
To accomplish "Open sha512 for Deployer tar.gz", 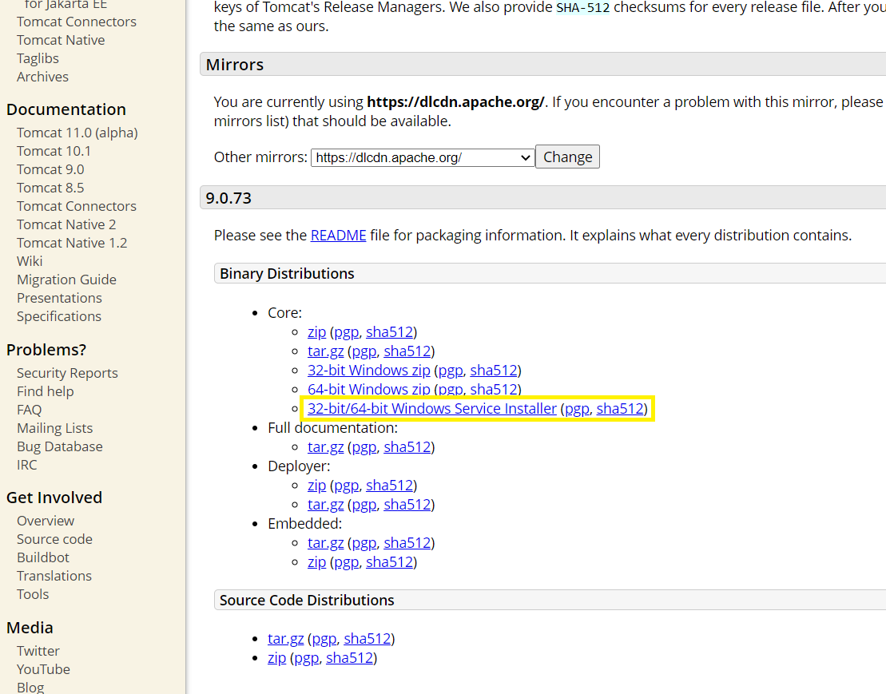I will (x=407, y=505).
